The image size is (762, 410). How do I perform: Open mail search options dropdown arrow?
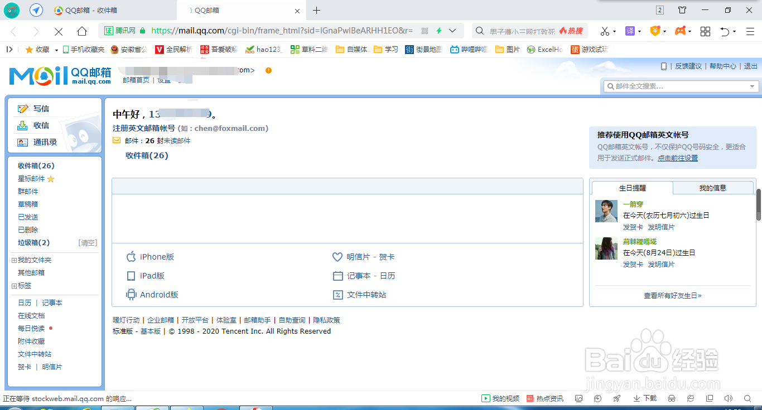pos(753,86)
